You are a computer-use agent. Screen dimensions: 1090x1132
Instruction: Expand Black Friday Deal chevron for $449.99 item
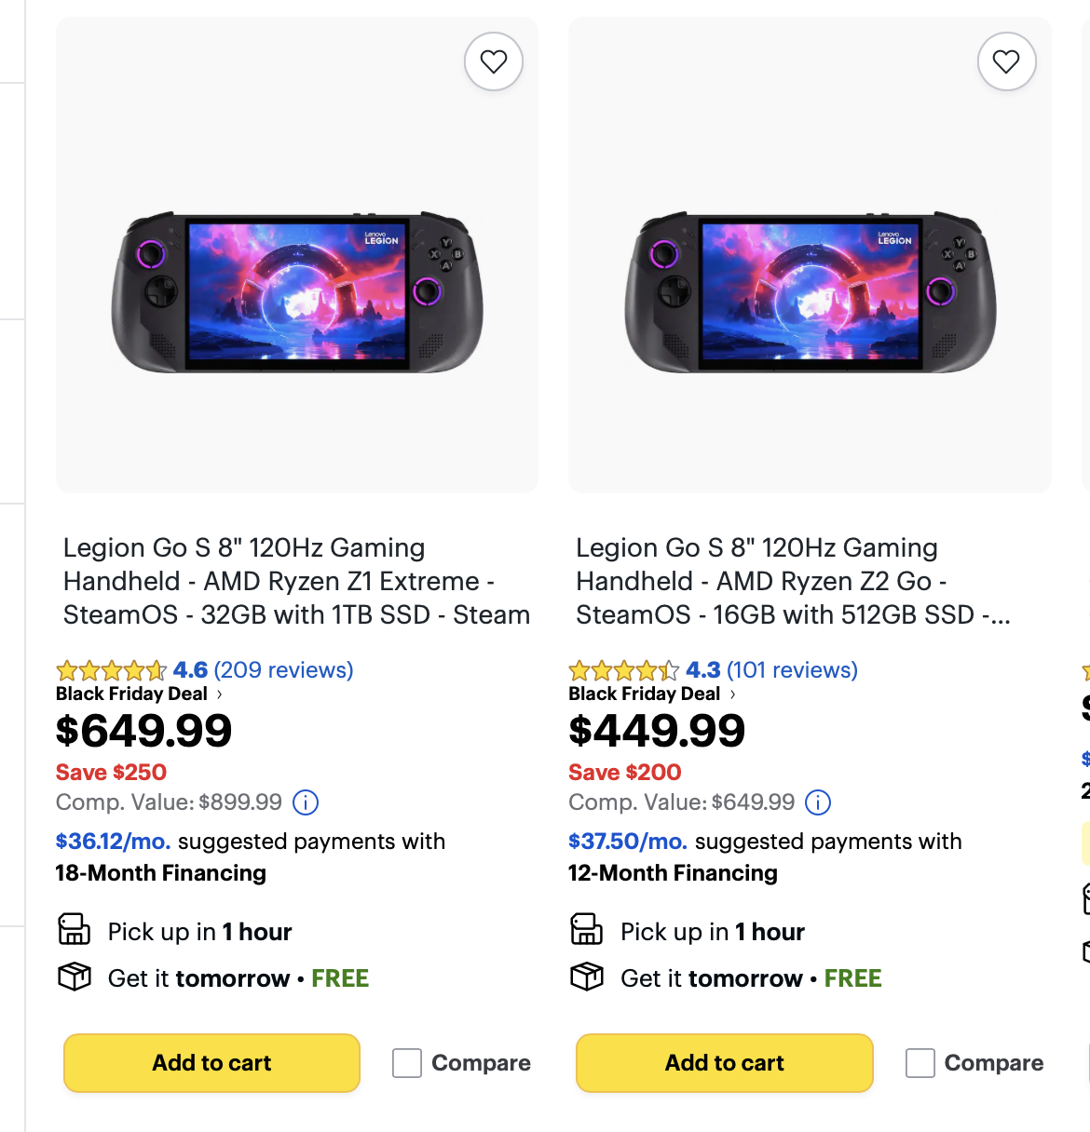point(732,694)
